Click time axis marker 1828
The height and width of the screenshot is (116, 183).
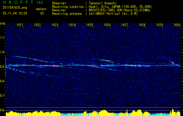[142, 25]
